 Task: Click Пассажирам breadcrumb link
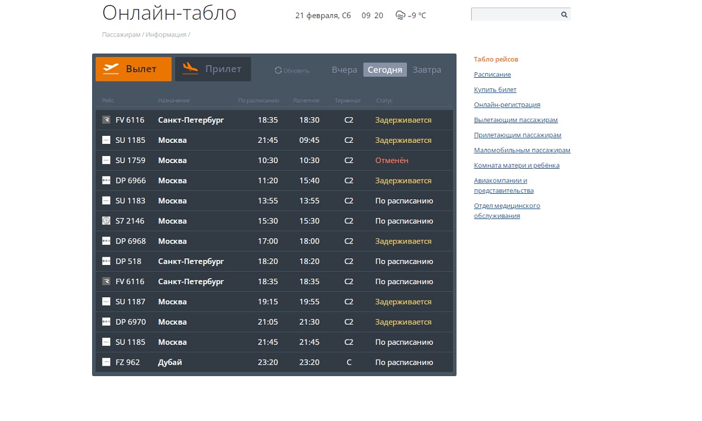pyautogui.click(x=121, y=34)
